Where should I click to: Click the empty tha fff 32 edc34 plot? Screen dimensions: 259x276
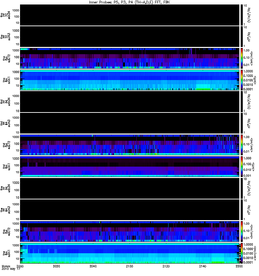tap(129, 15)
